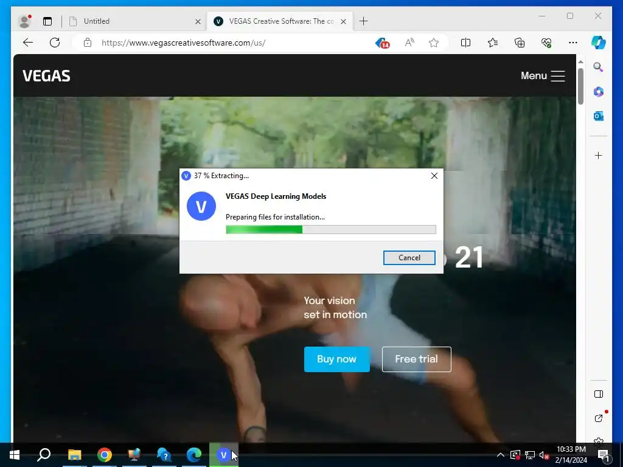Click the green extraction progress bar
The height and width of the screenshot is (467, 623).
pos(330,229)
